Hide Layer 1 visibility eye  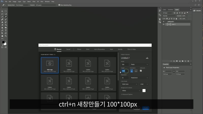point(163,24)
